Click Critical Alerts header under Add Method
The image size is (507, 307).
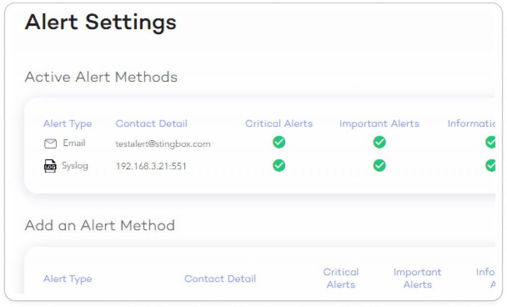(x=341, y=278)
